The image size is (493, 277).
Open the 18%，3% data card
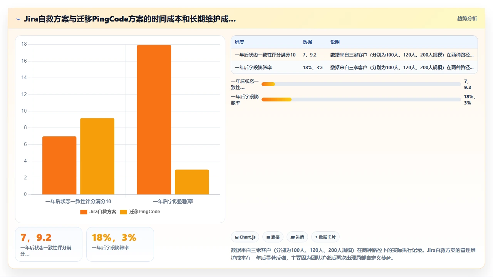click(120, 244)
